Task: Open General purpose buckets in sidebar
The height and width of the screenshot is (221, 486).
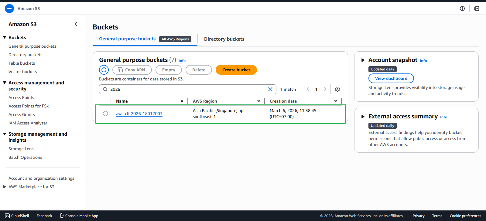Action: click(x=32, y=46)
